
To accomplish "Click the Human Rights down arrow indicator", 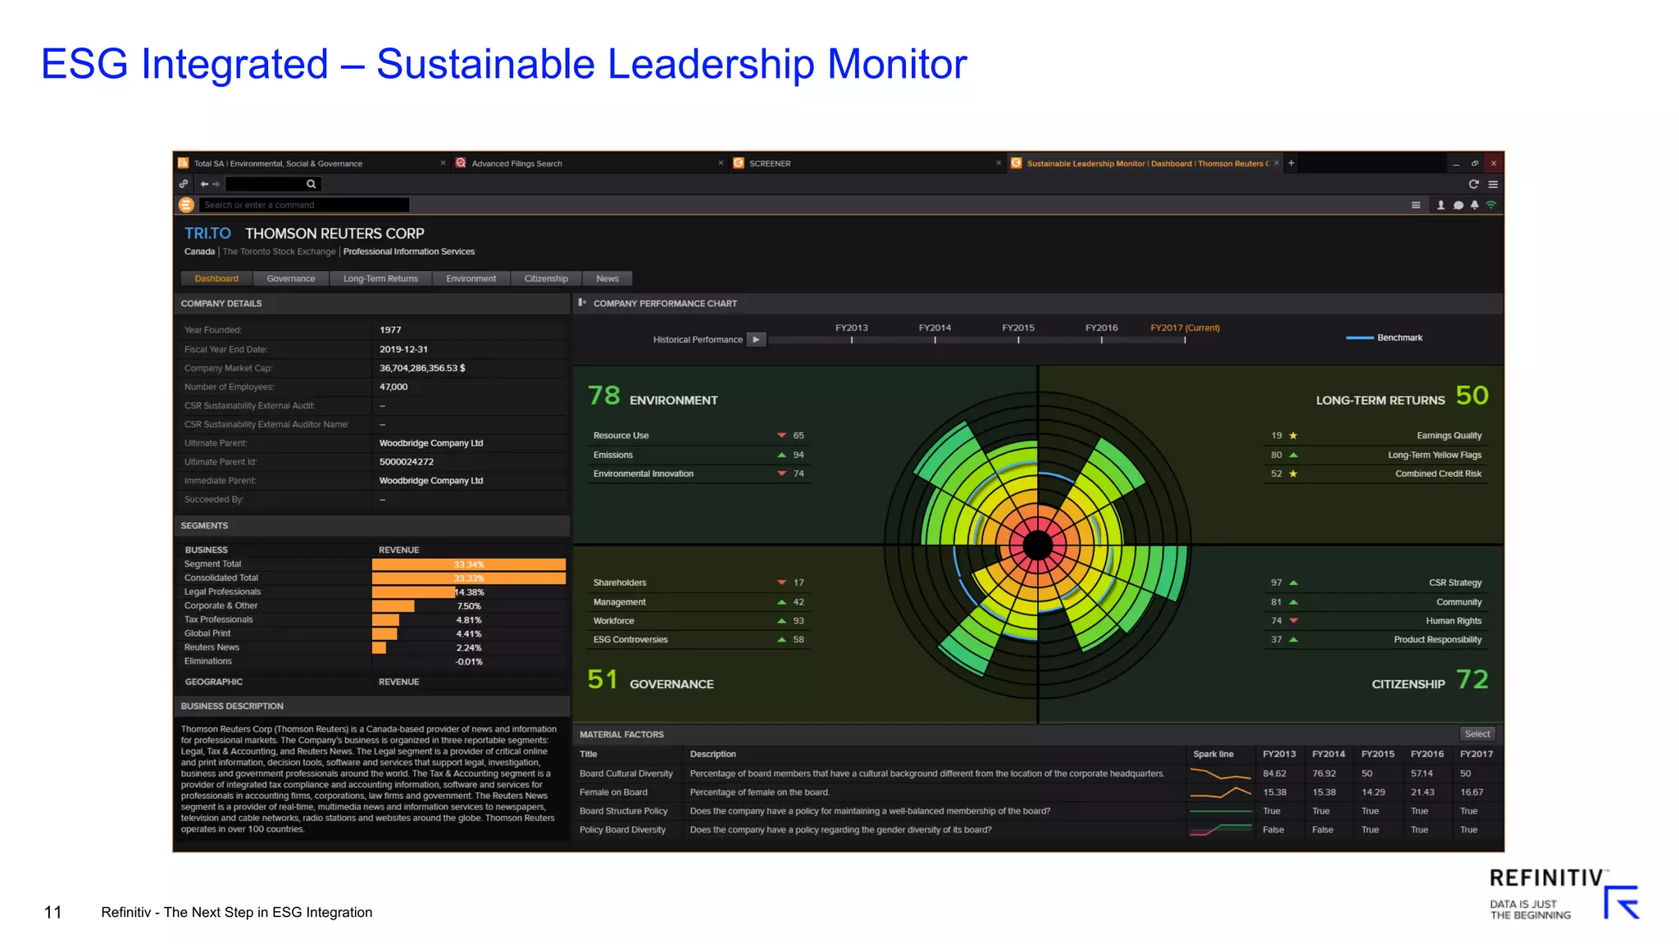I will click(x=1294, y=621).
